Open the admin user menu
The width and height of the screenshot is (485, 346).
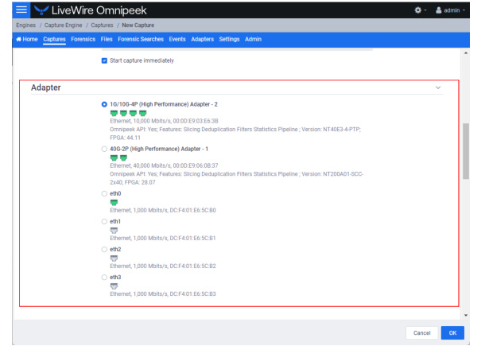[450, 10]
